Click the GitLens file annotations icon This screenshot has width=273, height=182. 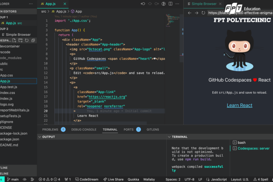click(x=163, y=4)
